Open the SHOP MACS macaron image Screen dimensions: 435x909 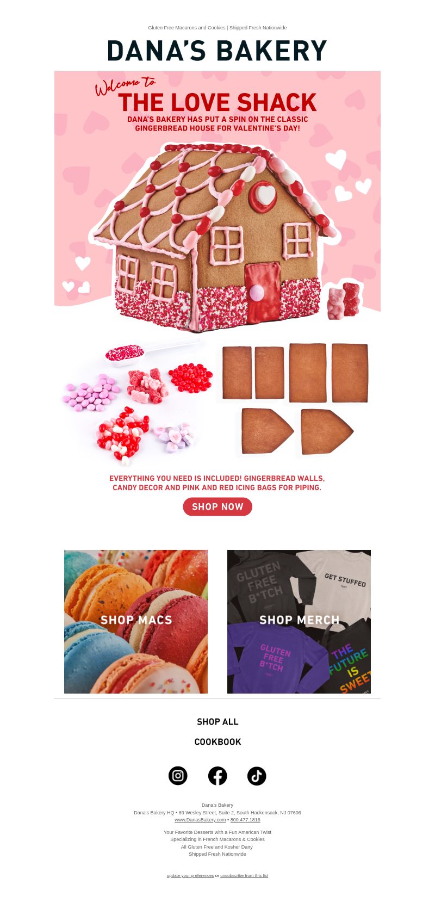coord(136,622)
